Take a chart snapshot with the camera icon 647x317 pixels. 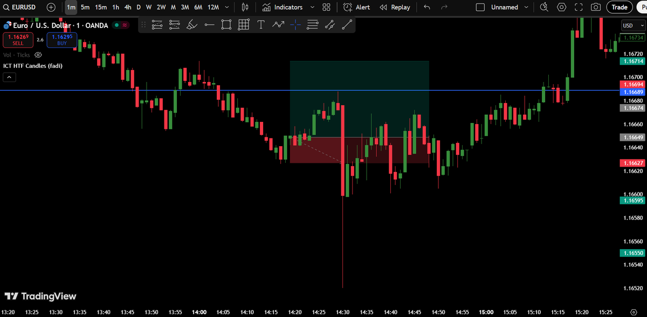595,7
